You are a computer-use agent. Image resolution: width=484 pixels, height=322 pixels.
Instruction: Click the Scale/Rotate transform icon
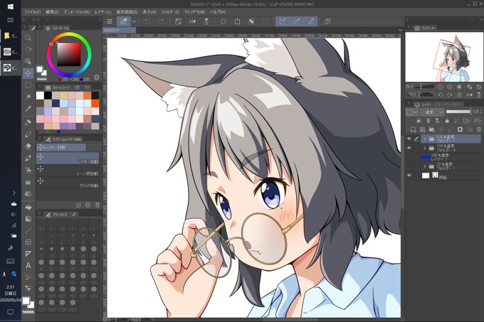coord(237,21)
